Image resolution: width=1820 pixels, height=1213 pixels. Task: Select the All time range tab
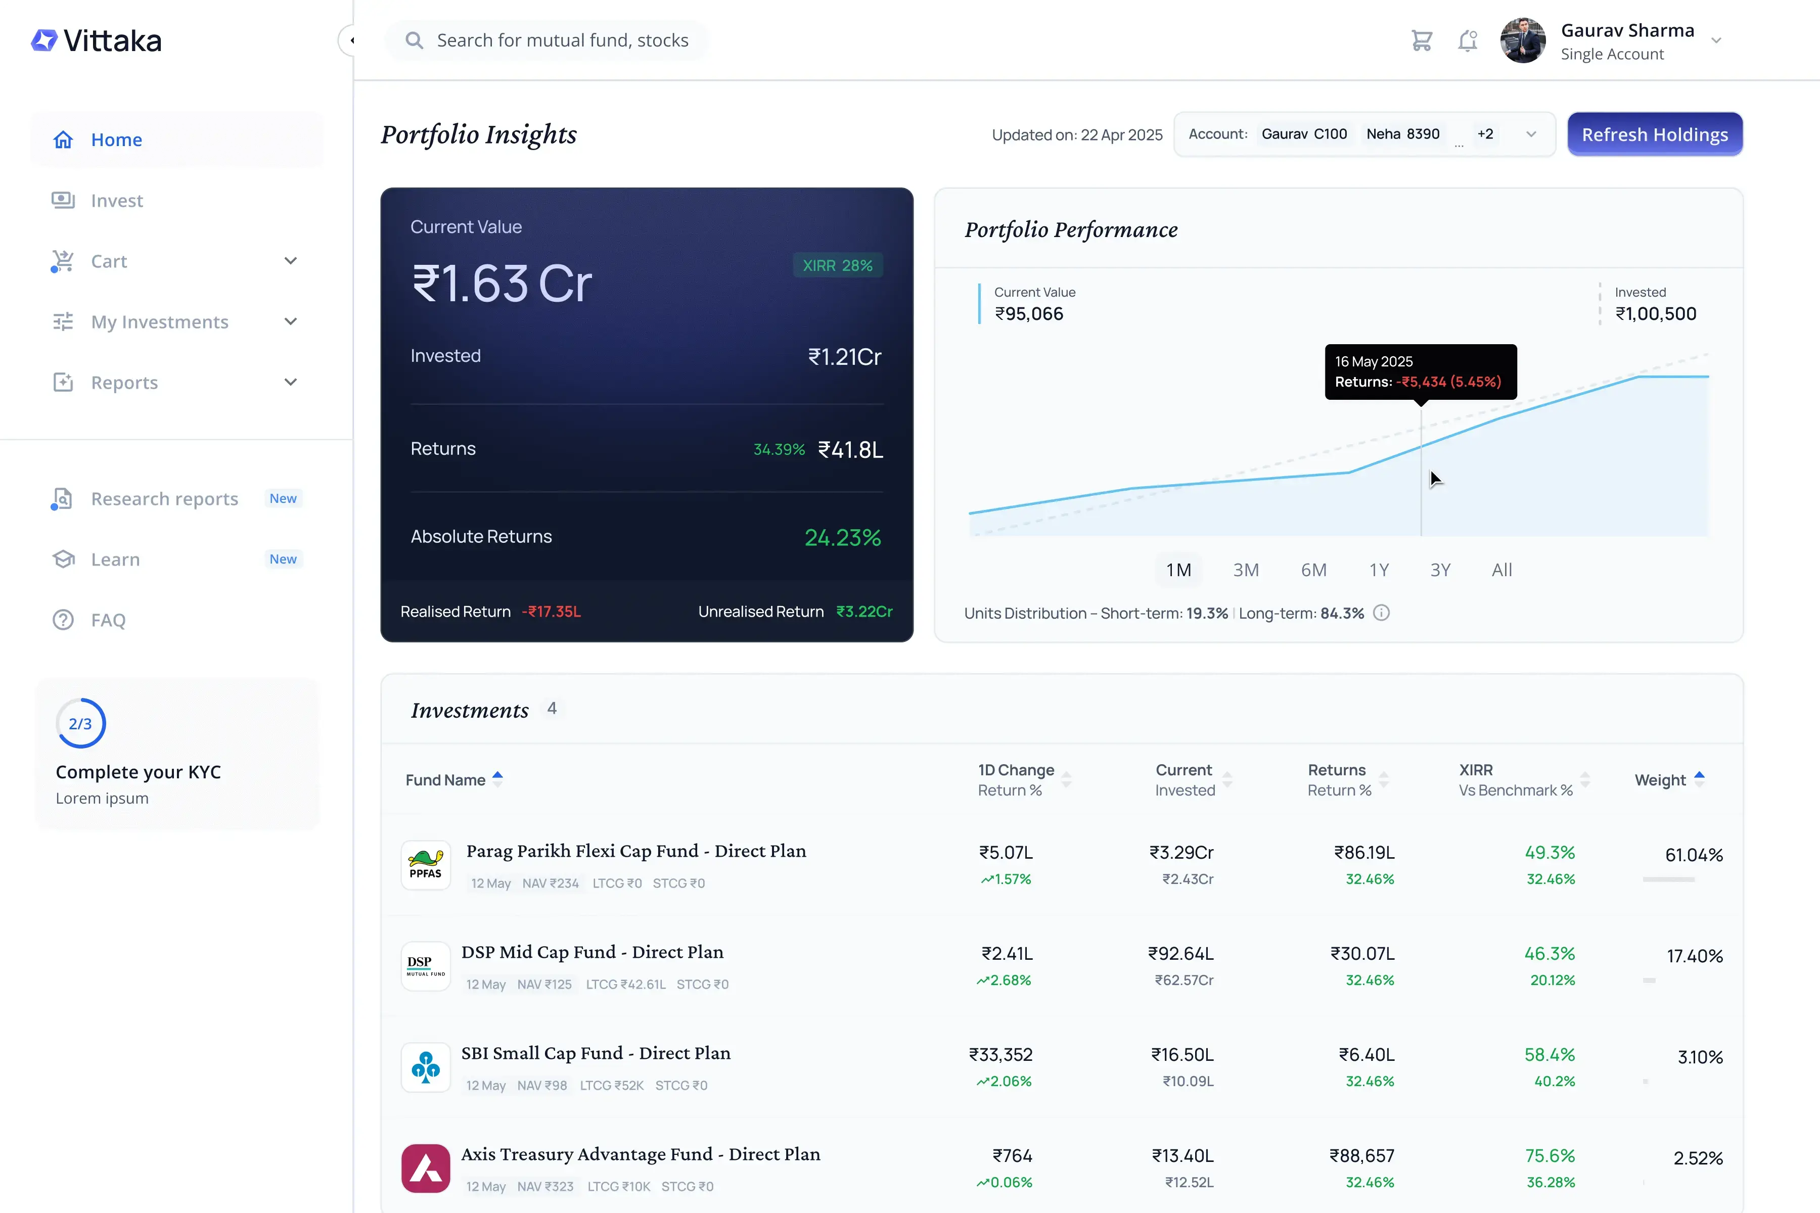click(x=1502, y=570)
